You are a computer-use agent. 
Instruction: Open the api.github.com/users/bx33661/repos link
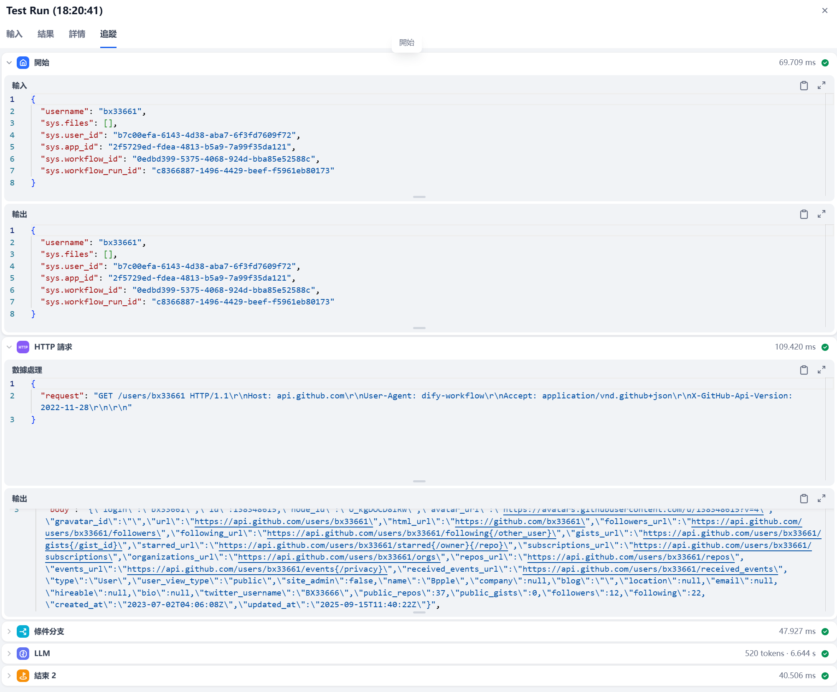pyautogui.click(x=631, y=557)
